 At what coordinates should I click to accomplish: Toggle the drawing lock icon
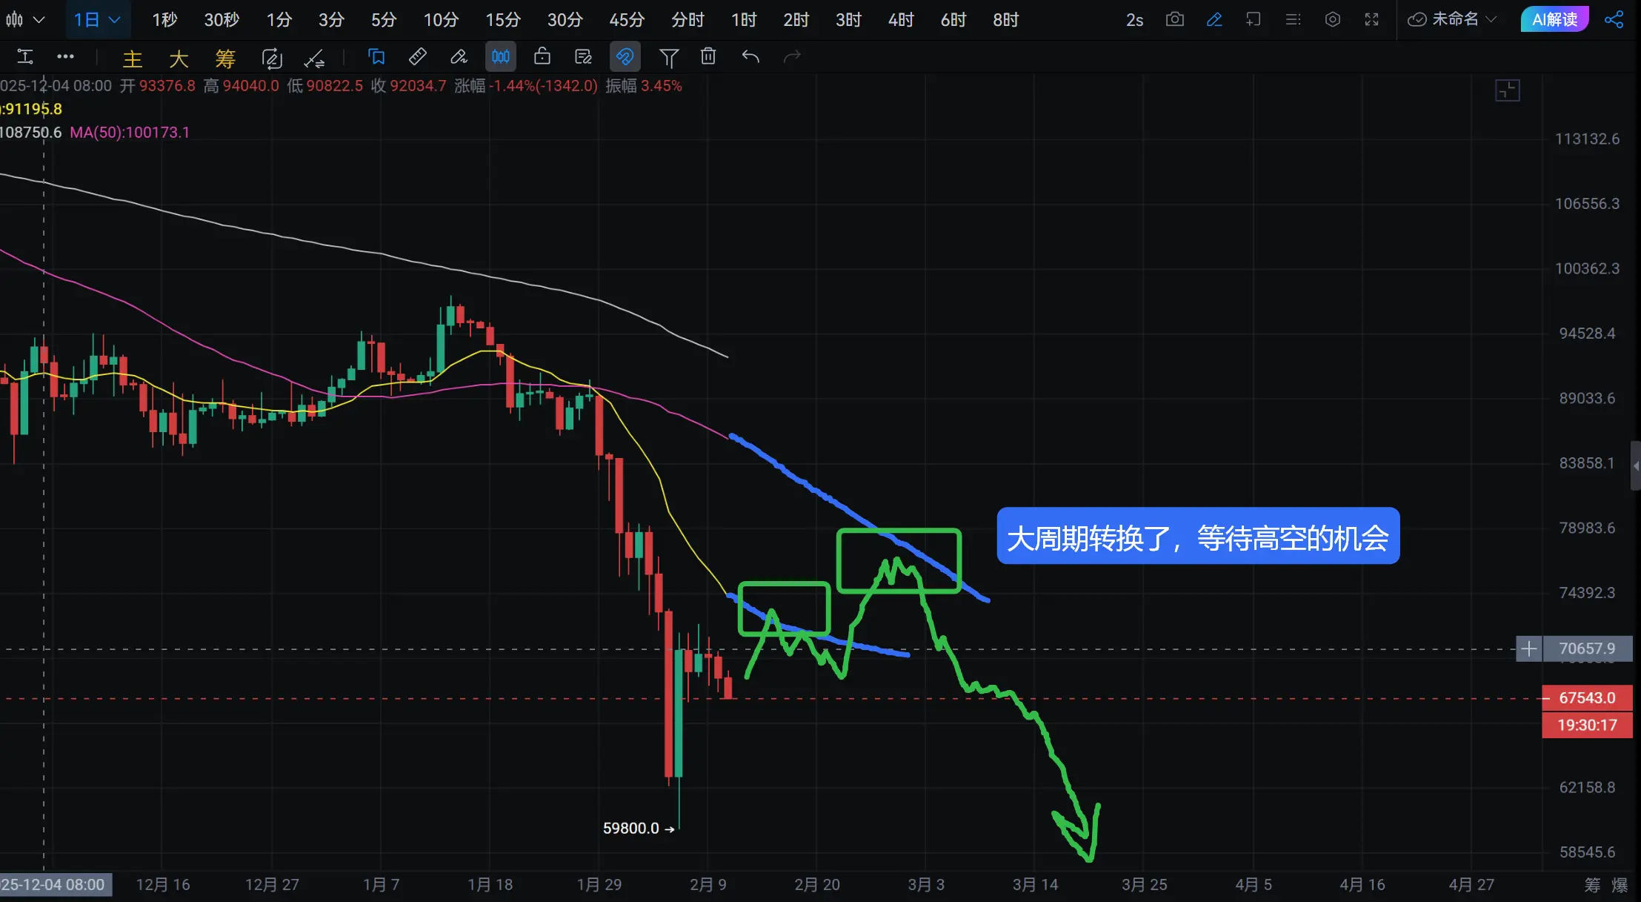(542, 56)
